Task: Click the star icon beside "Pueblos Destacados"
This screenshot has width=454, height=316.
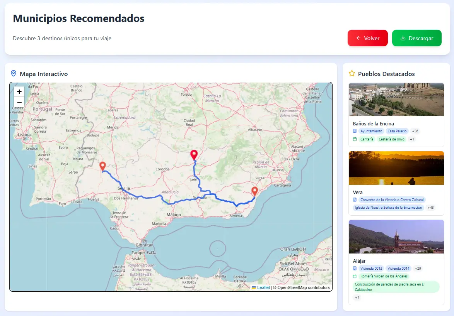Action: (x=351, y=73)
